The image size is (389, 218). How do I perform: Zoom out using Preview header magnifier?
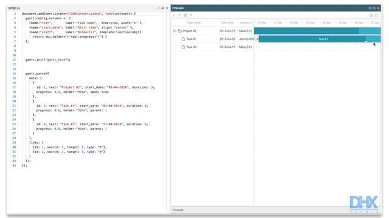pos(374,8)
